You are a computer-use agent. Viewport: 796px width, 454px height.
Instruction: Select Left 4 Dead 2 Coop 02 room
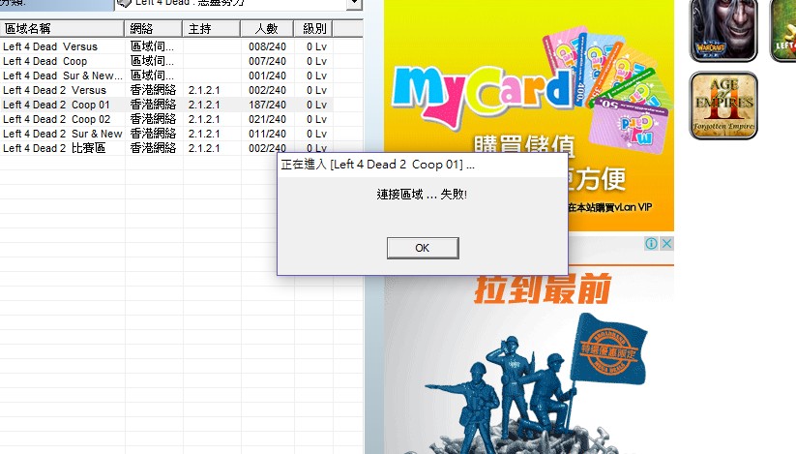pos(166,119)
